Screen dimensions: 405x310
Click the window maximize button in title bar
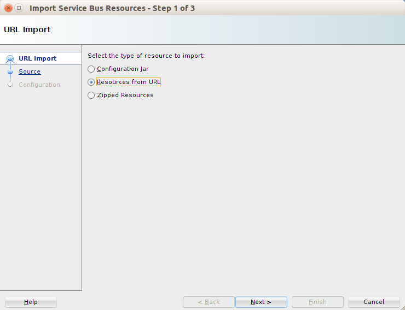pos(19,8)
